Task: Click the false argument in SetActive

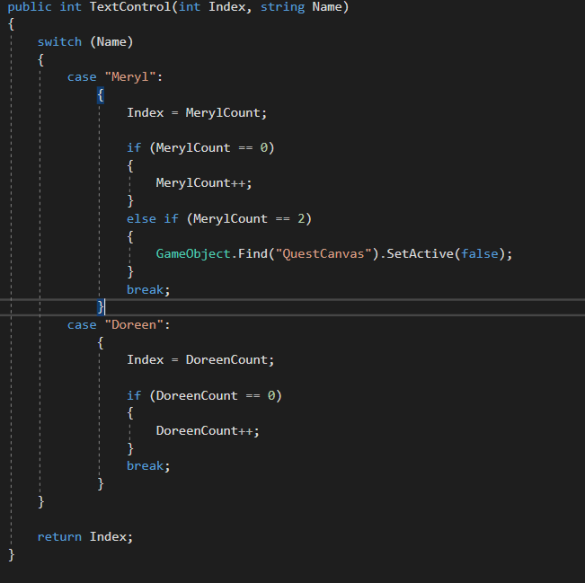Action: 480,253
